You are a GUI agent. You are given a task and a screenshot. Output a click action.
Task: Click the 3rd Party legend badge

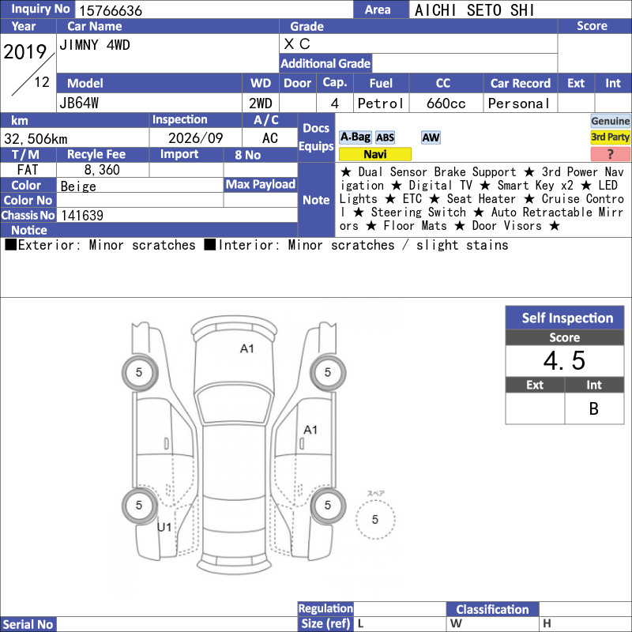point(610,137)
